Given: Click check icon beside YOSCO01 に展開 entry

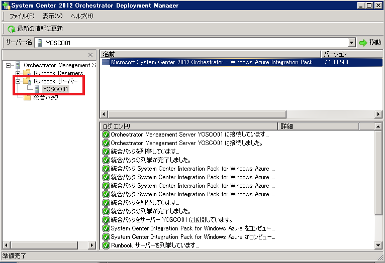Looking at the screenshot, I should click(106, 220).
